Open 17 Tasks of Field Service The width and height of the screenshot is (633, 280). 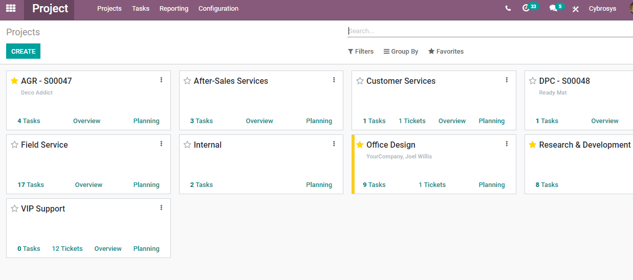click(31, 185)
